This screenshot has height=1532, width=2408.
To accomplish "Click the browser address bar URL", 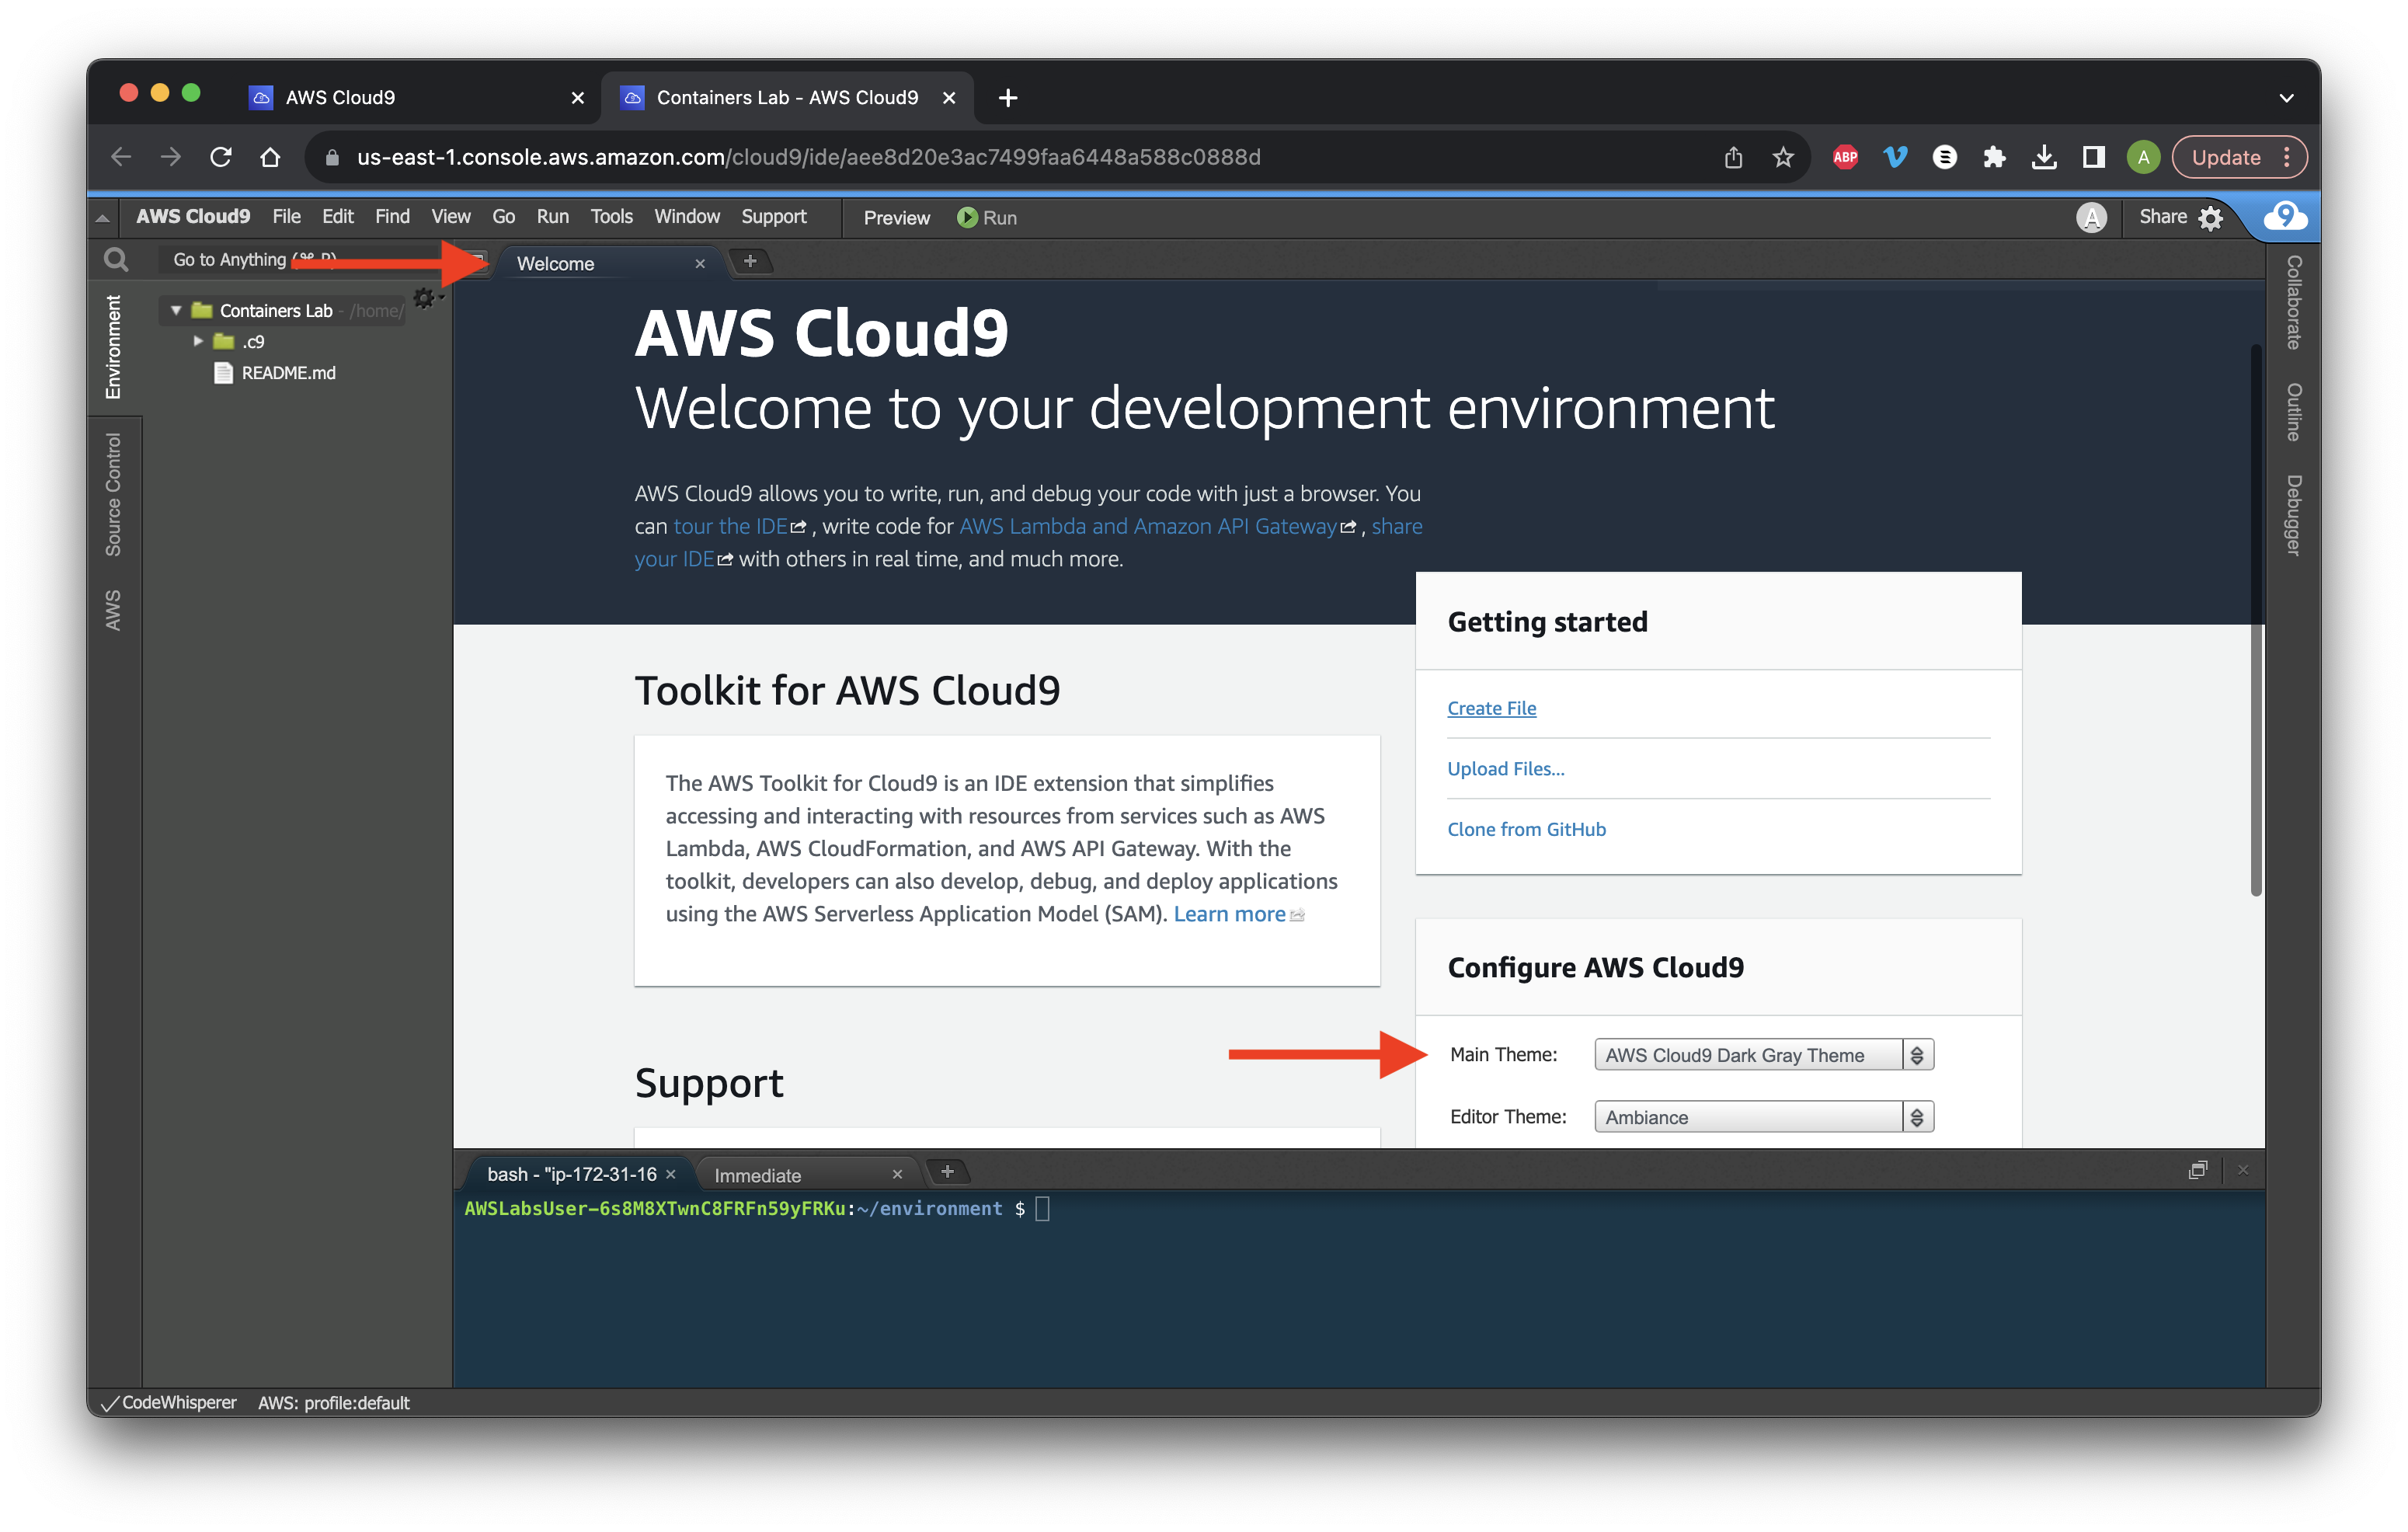I will click(808, 157).
